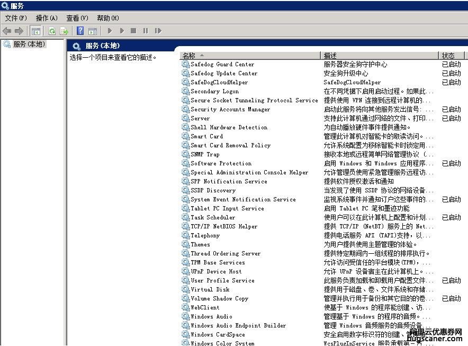Screen dimensions: 468x346
Task: Select the Security Accounts Manager service
Action: point(230,109)
